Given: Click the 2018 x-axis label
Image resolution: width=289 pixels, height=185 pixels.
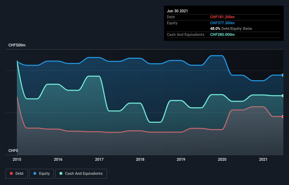Looking at the screenshot, I should (140, 159).
